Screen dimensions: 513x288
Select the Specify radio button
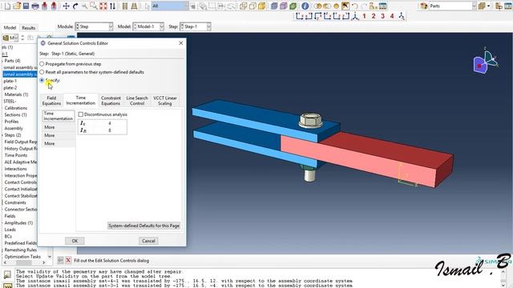click(x=42, y=80)
